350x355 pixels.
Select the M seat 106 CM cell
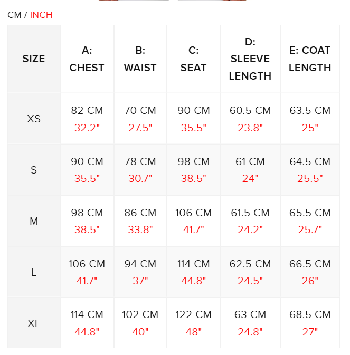coord(194,213)
